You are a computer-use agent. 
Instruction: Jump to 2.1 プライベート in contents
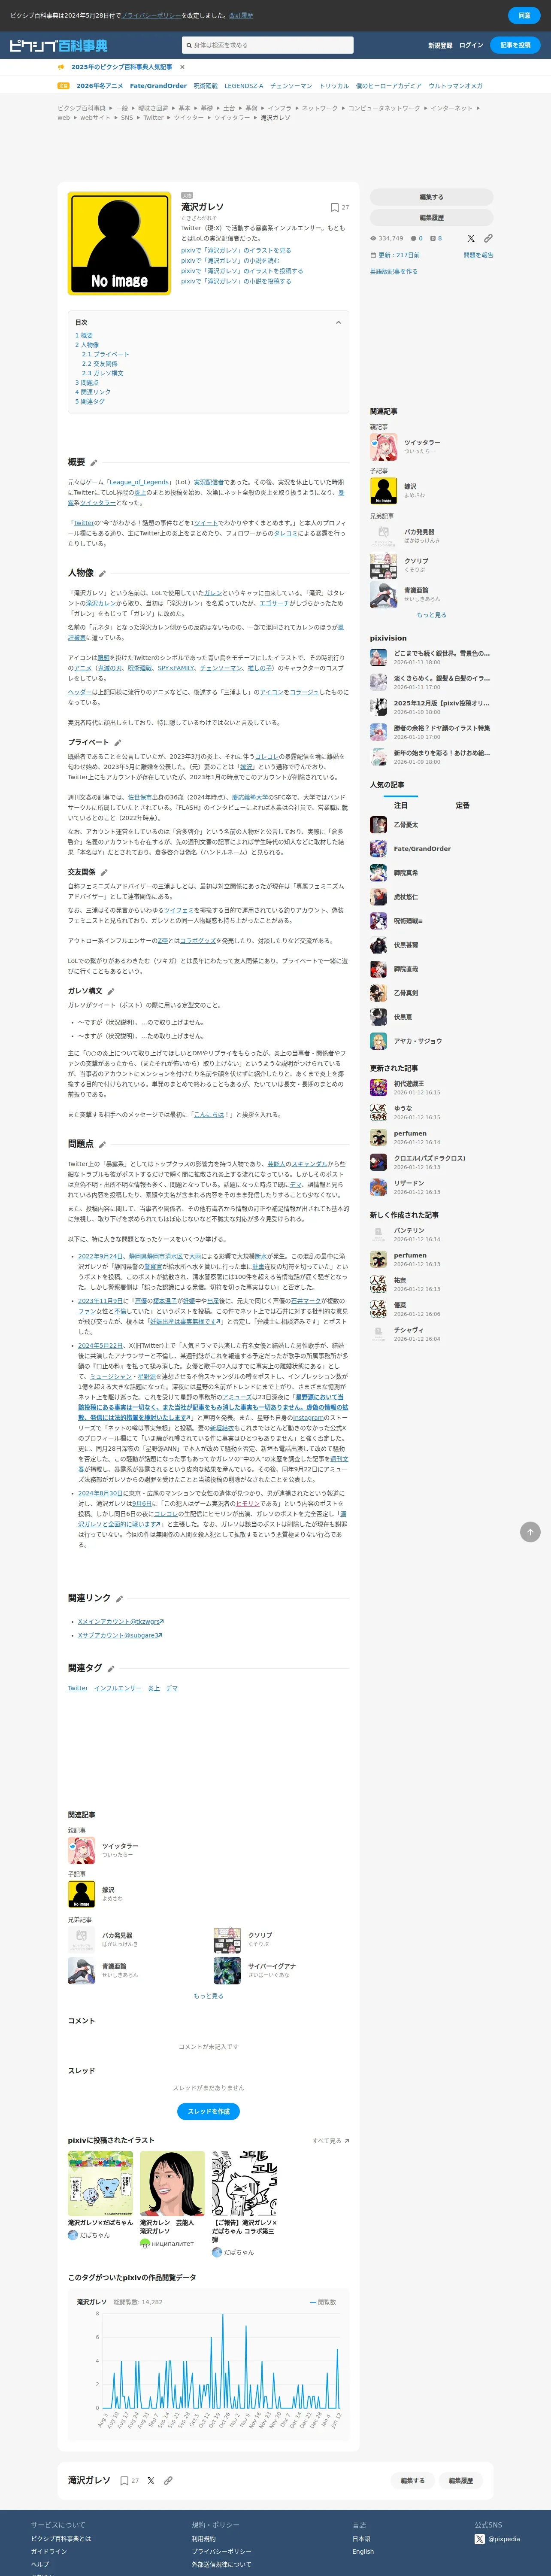pos(105,354)
